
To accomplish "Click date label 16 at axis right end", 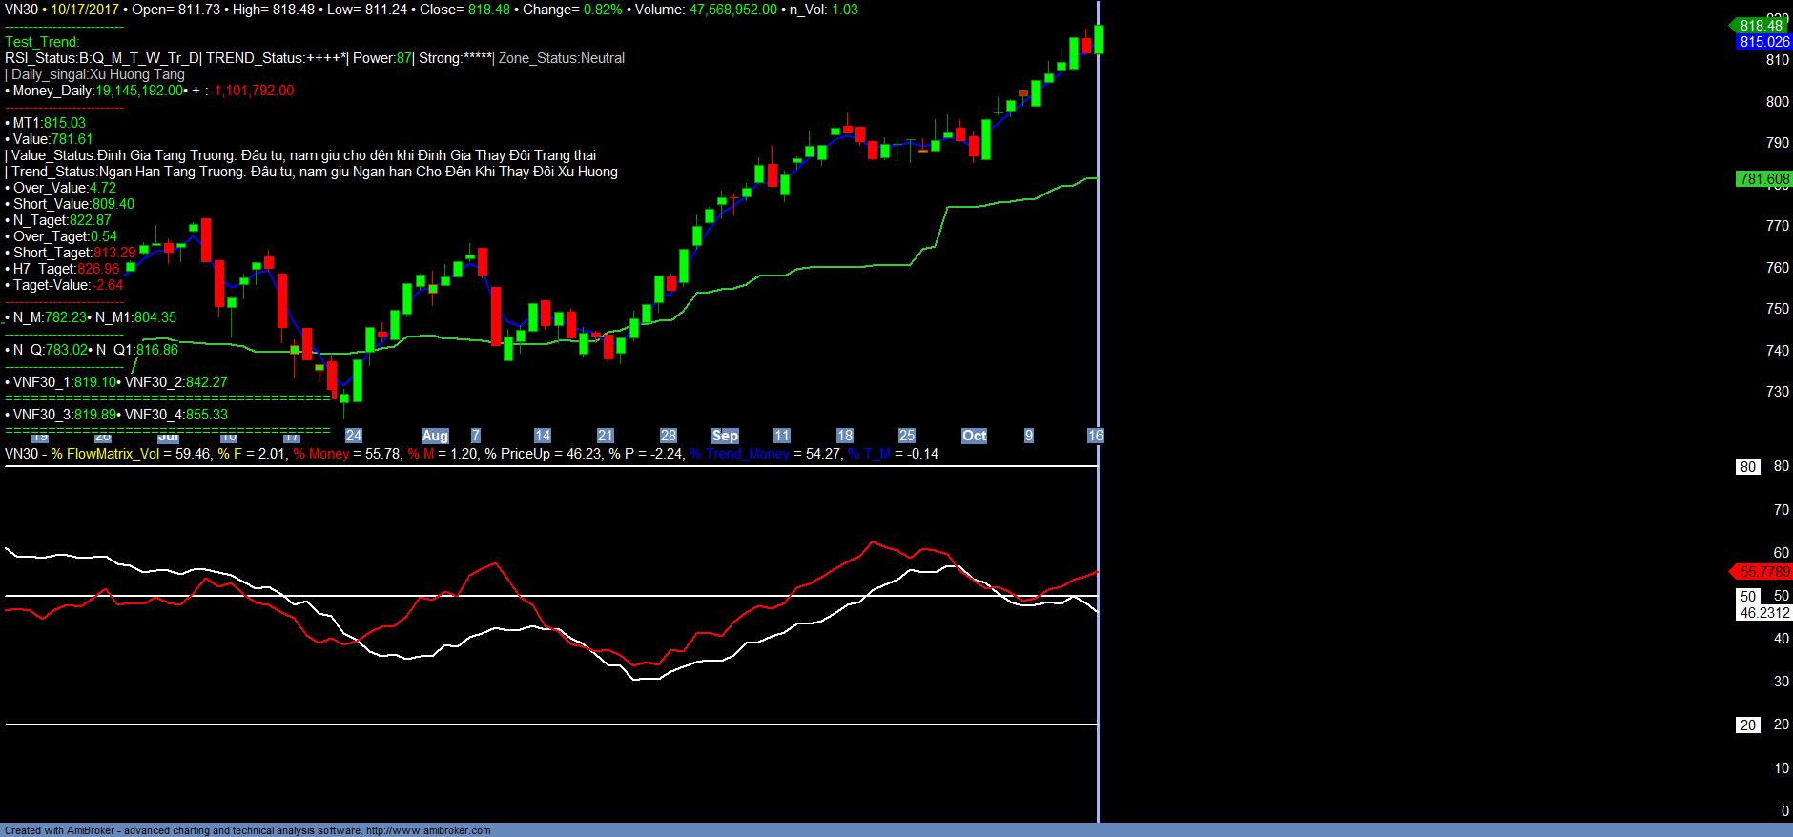I will pyautogui.click(x=1095, y=436).
